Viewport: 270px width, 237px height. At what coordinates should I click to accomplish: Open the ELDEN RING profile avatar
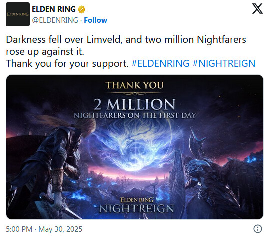18,14
